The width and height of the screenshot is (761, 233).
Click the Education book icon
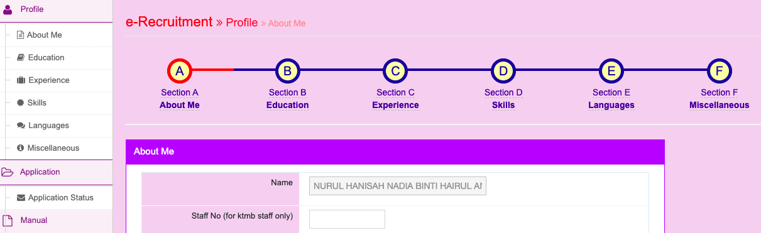tap(21, 58)
